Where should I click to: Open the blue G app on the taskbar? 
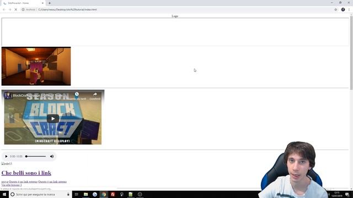95,194
